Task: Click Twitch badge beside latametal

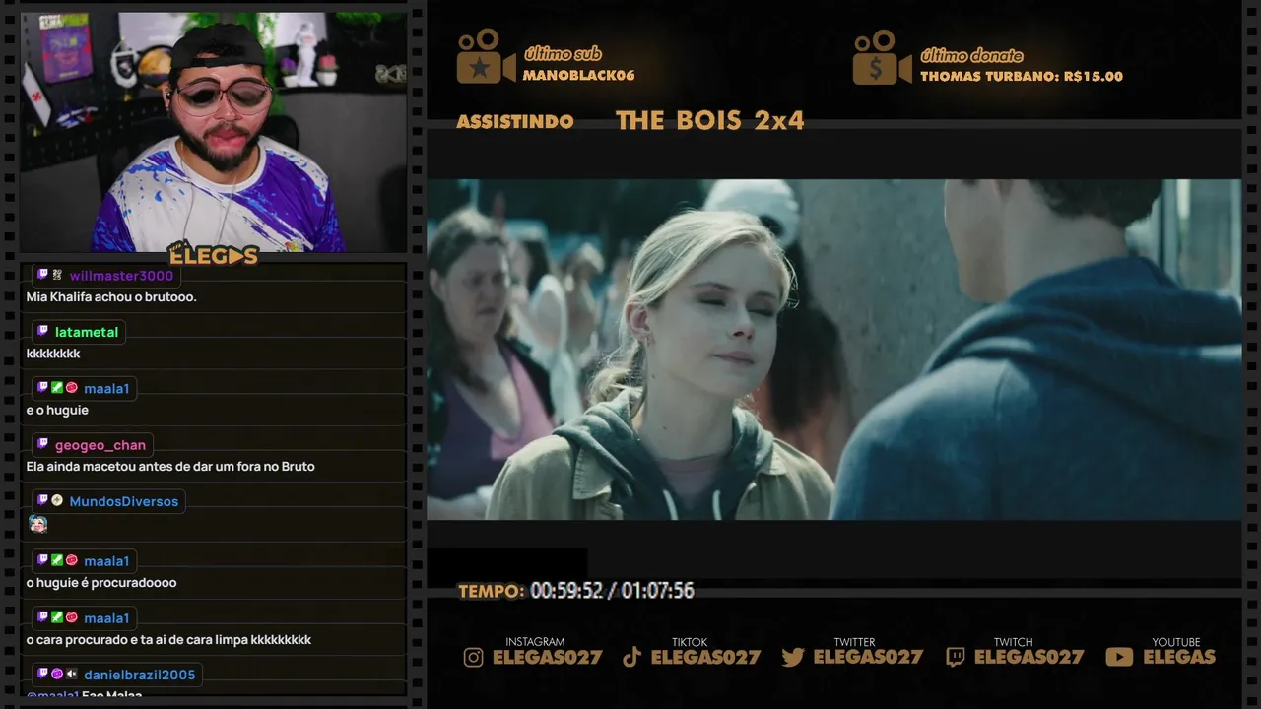Action: click(42, 332)
